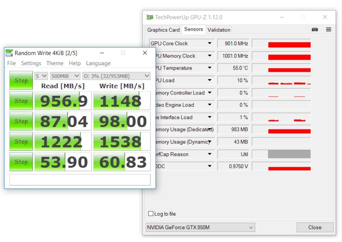Click the 98.00 write speed result
The width and height of the screenshot is (342, 242).
122,121
